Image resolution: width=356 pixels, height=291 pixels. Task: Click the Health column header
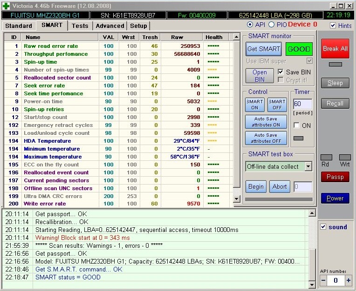215,37
